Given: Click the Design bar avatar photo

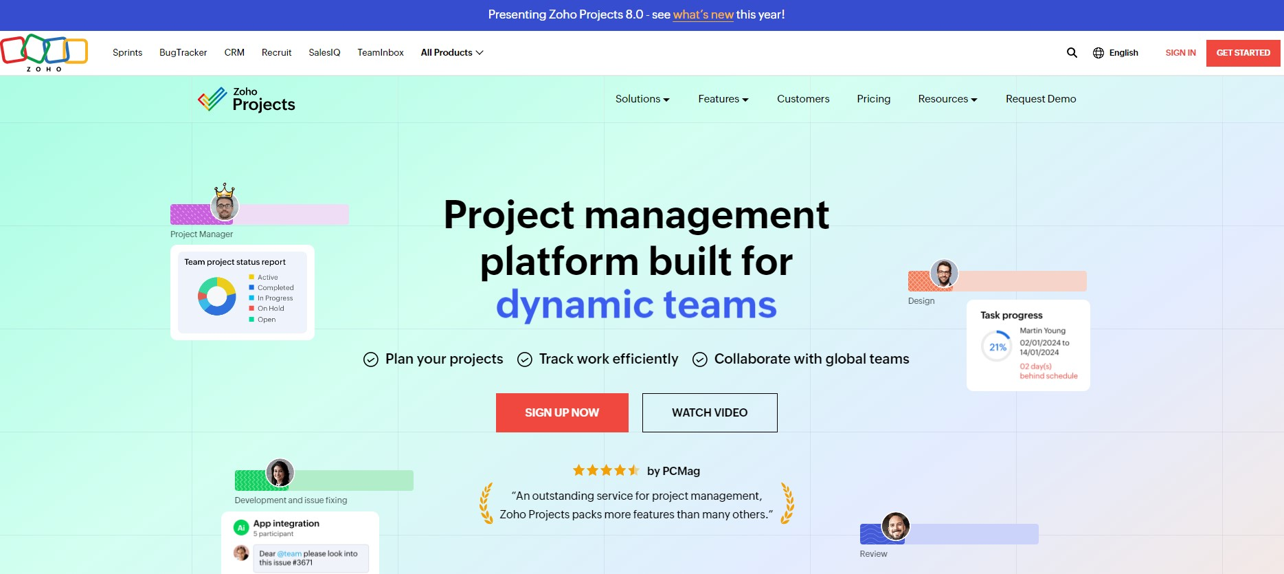Looking at the screenshot, I should [944, 273].
